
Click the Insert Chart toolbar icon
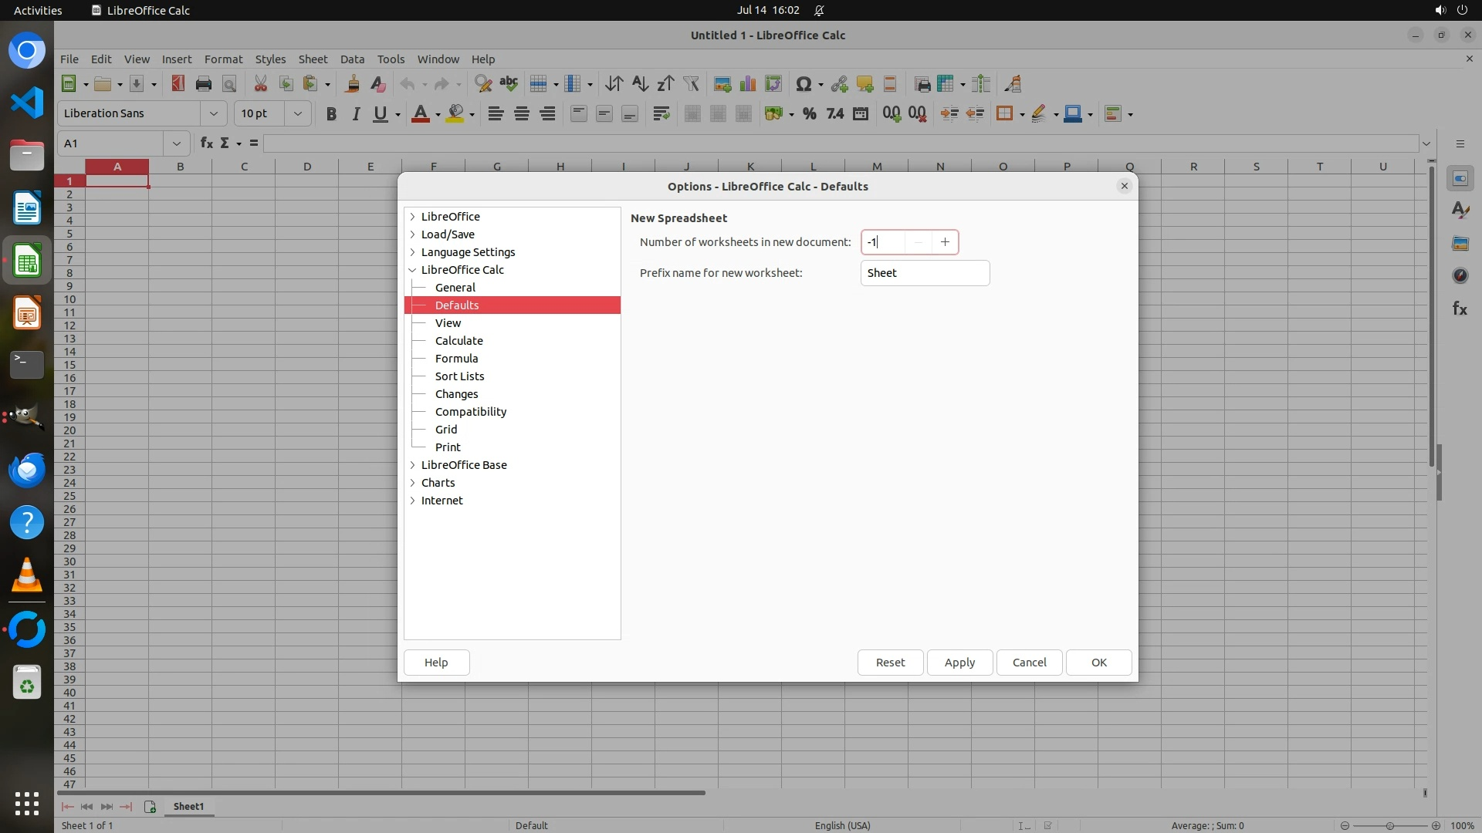click(x=747, y=84)
